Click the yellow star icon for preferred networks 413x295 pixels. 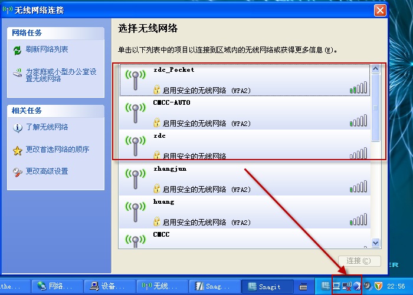17,151
